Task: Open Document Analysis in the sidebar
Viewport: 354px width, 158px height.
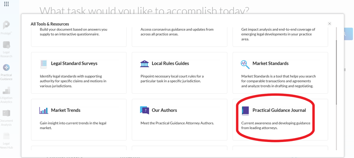Action: [6, 118]
